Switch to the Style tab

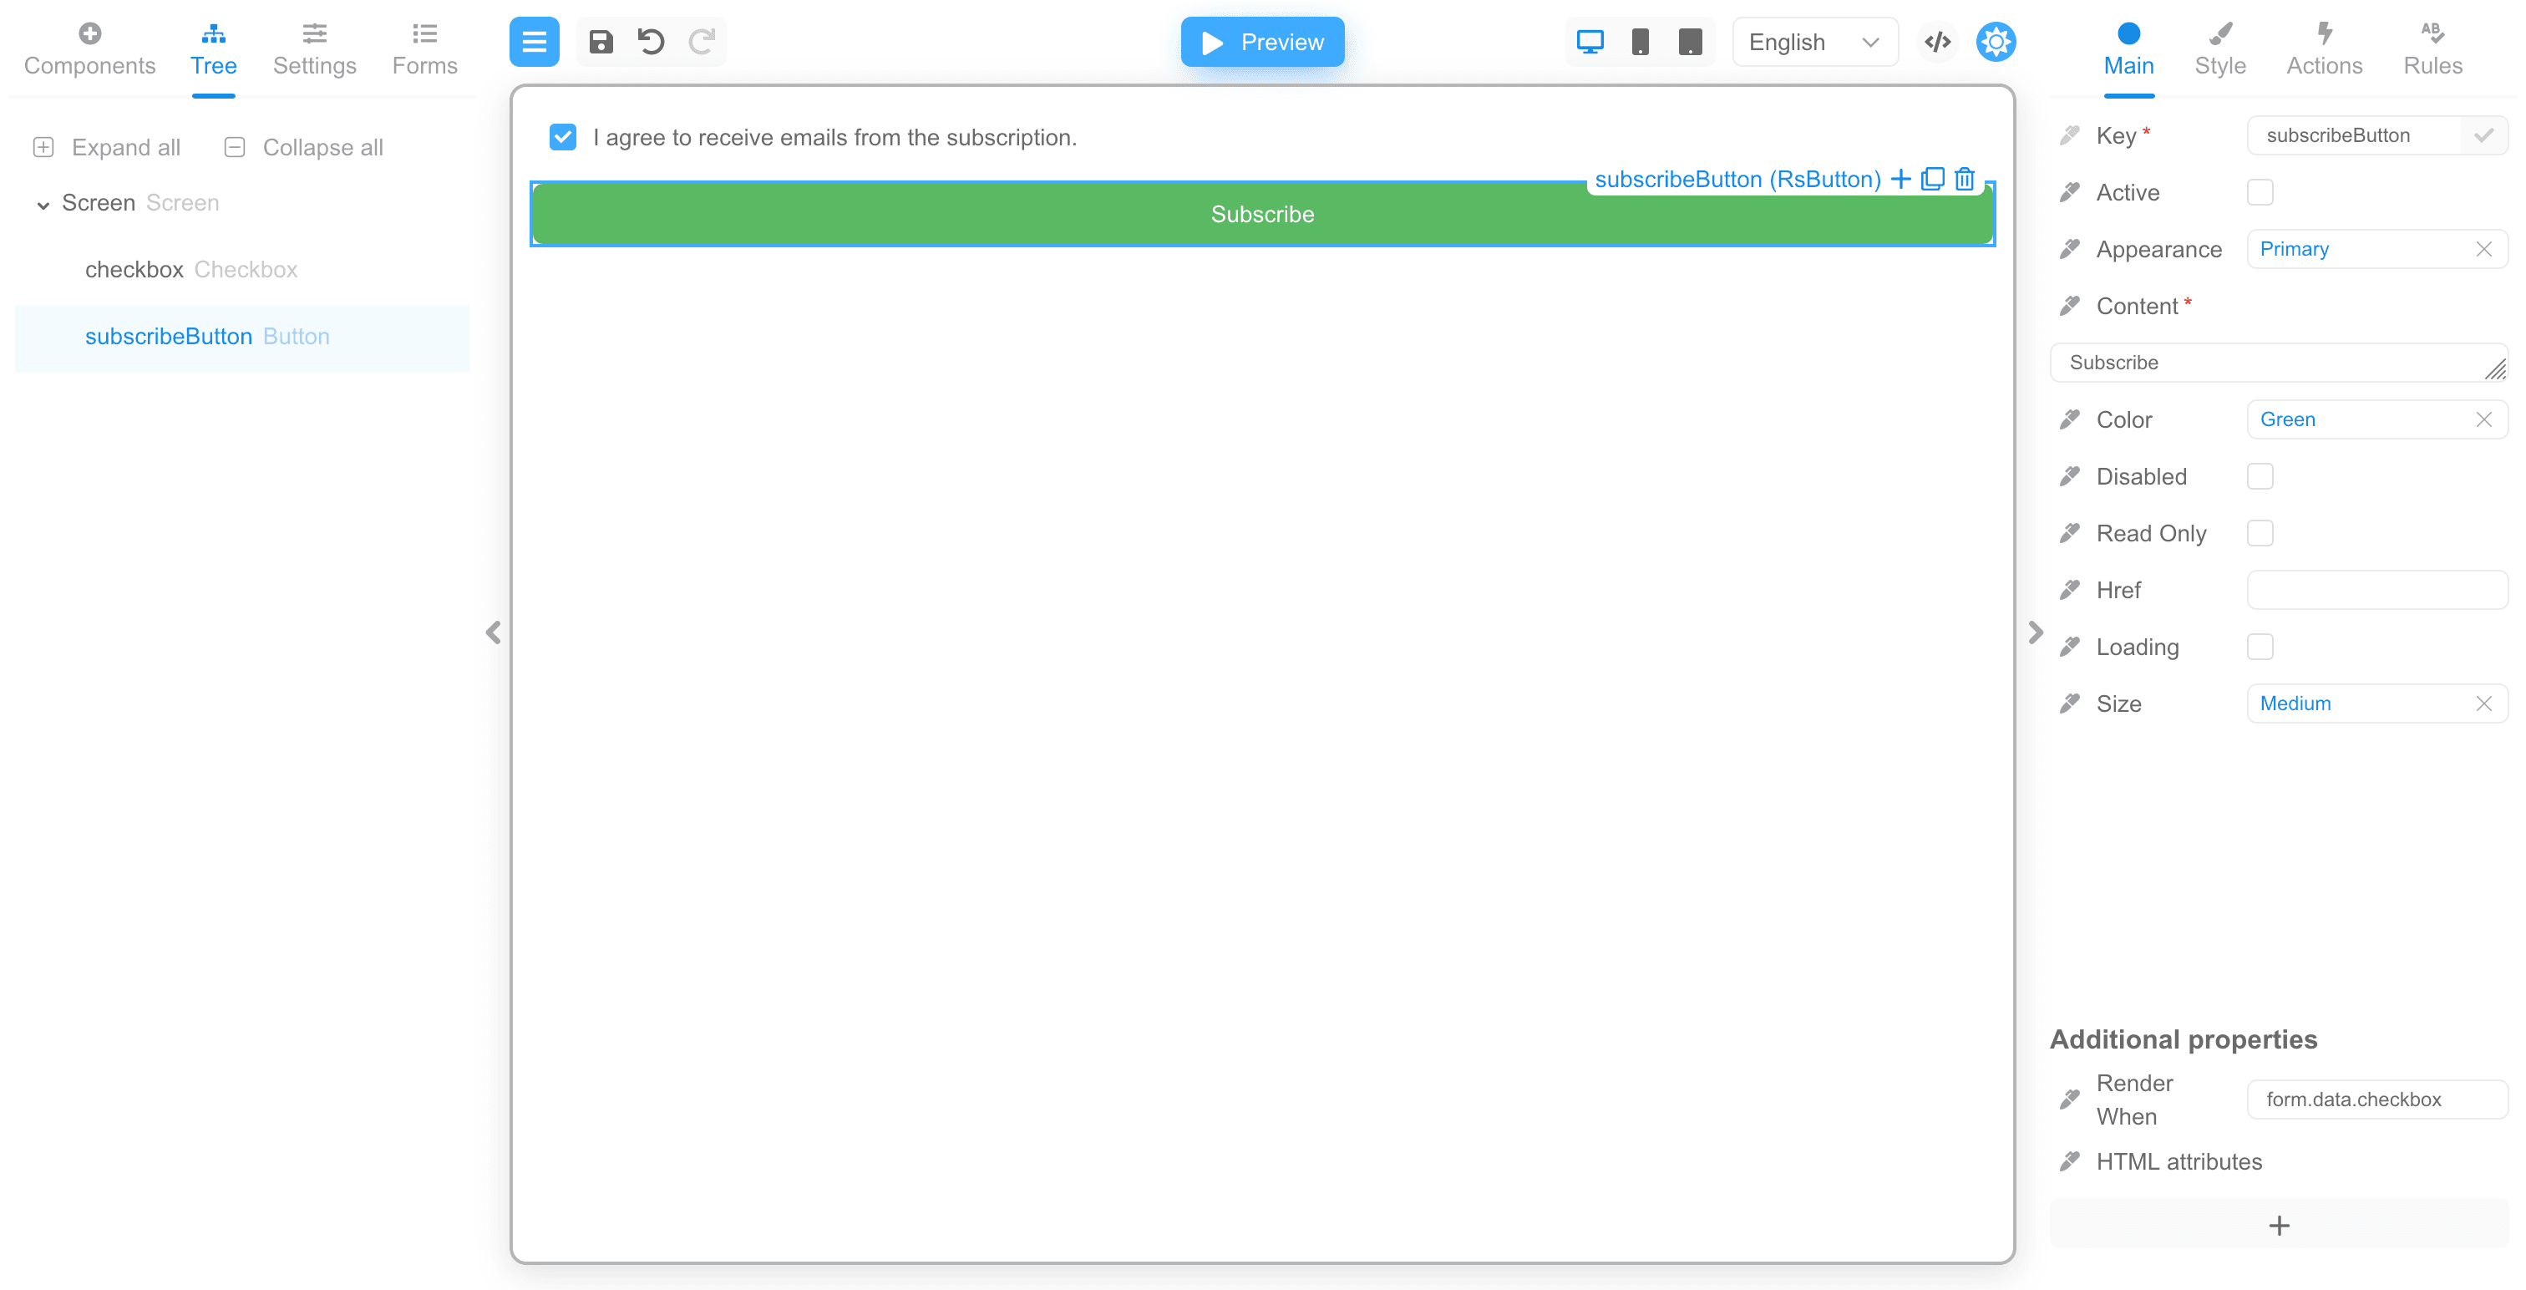pos(2220,49)
